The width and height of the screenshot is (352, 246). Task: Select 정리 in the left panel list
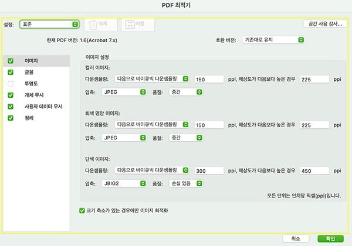29,118
